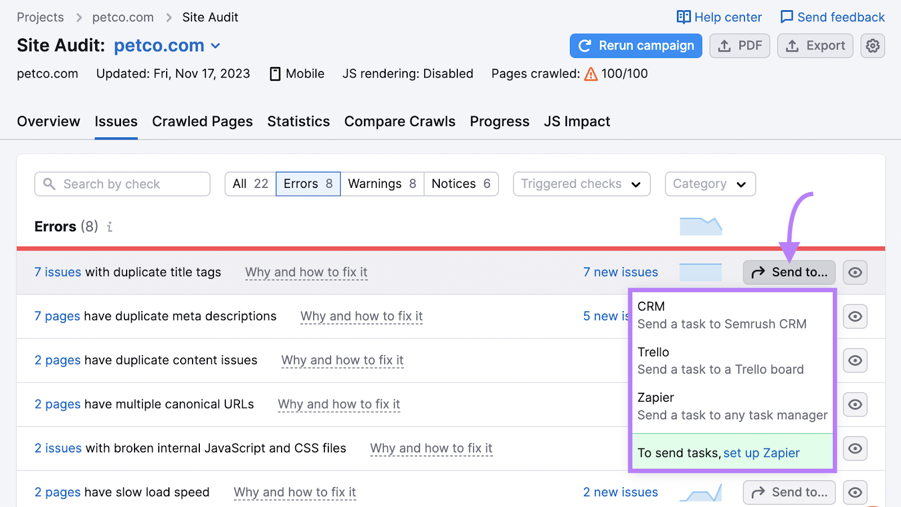Click the PDF export icon
901x507 pixels.
pos(724,46)
